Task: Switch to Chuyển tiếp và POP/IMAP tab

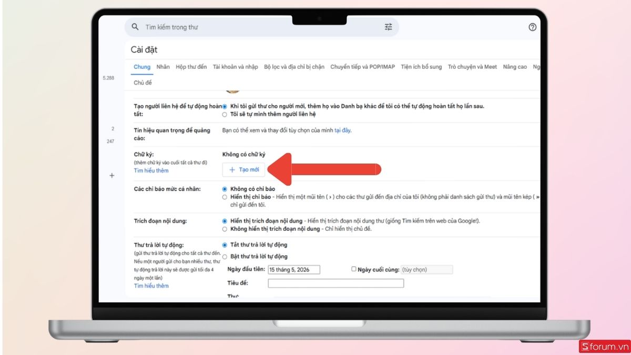Action: [x=362, y=67]
